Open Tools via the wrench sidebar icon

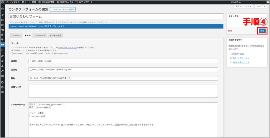tap(3, 71)
